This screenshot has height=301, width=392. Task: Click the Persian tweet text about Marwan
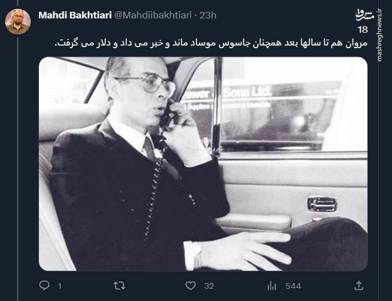pos(211,43)
